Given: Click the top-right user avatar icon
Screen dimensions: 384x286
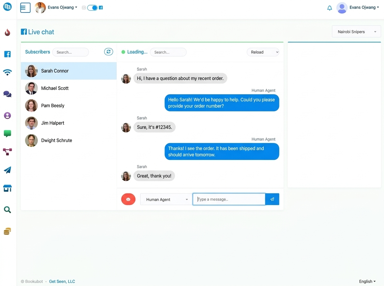Looking at the screenshot, I should coord(342,8).
